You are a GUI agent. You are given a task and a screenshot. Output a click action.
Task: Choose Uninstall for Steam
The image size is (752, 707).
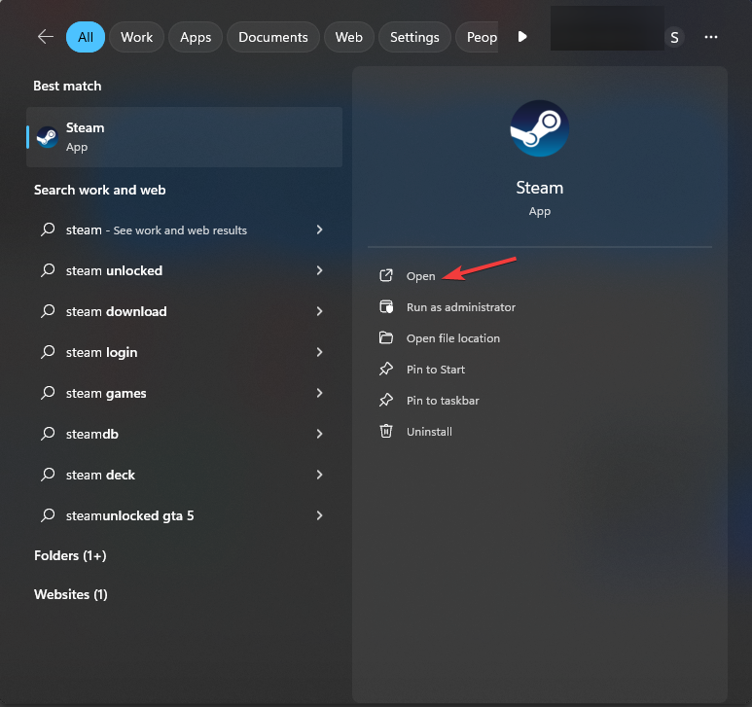tap(429, 432)
